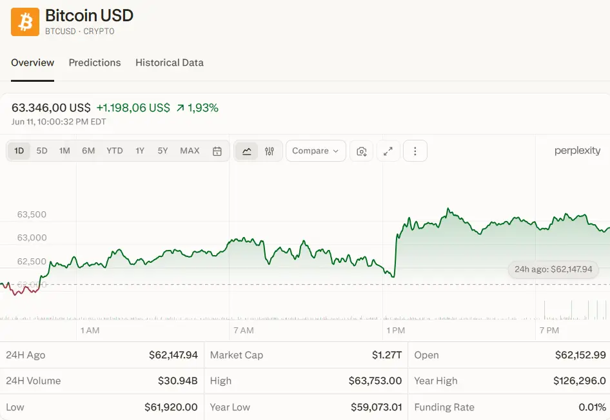The width and height of the screenshot is (610, 420).
Task: Click the Year Low label
Action: coord(230,407)
